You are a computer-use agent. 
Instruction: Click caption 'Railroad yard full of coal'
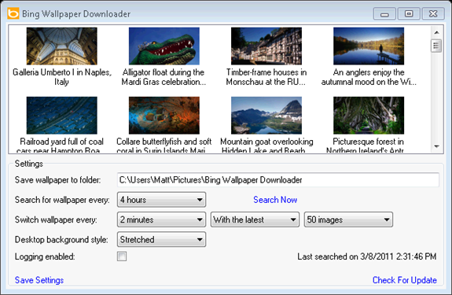point(61,142)
